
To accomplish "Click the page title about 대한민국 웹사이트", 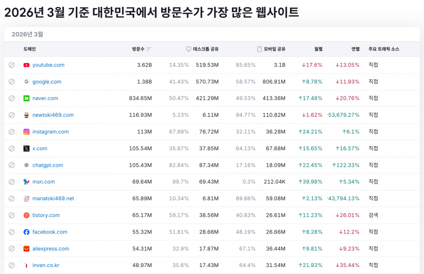I will coord(152,12).
